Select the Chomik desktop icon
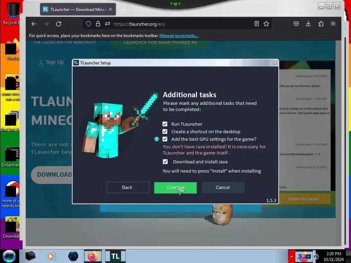 coord(11,228)
